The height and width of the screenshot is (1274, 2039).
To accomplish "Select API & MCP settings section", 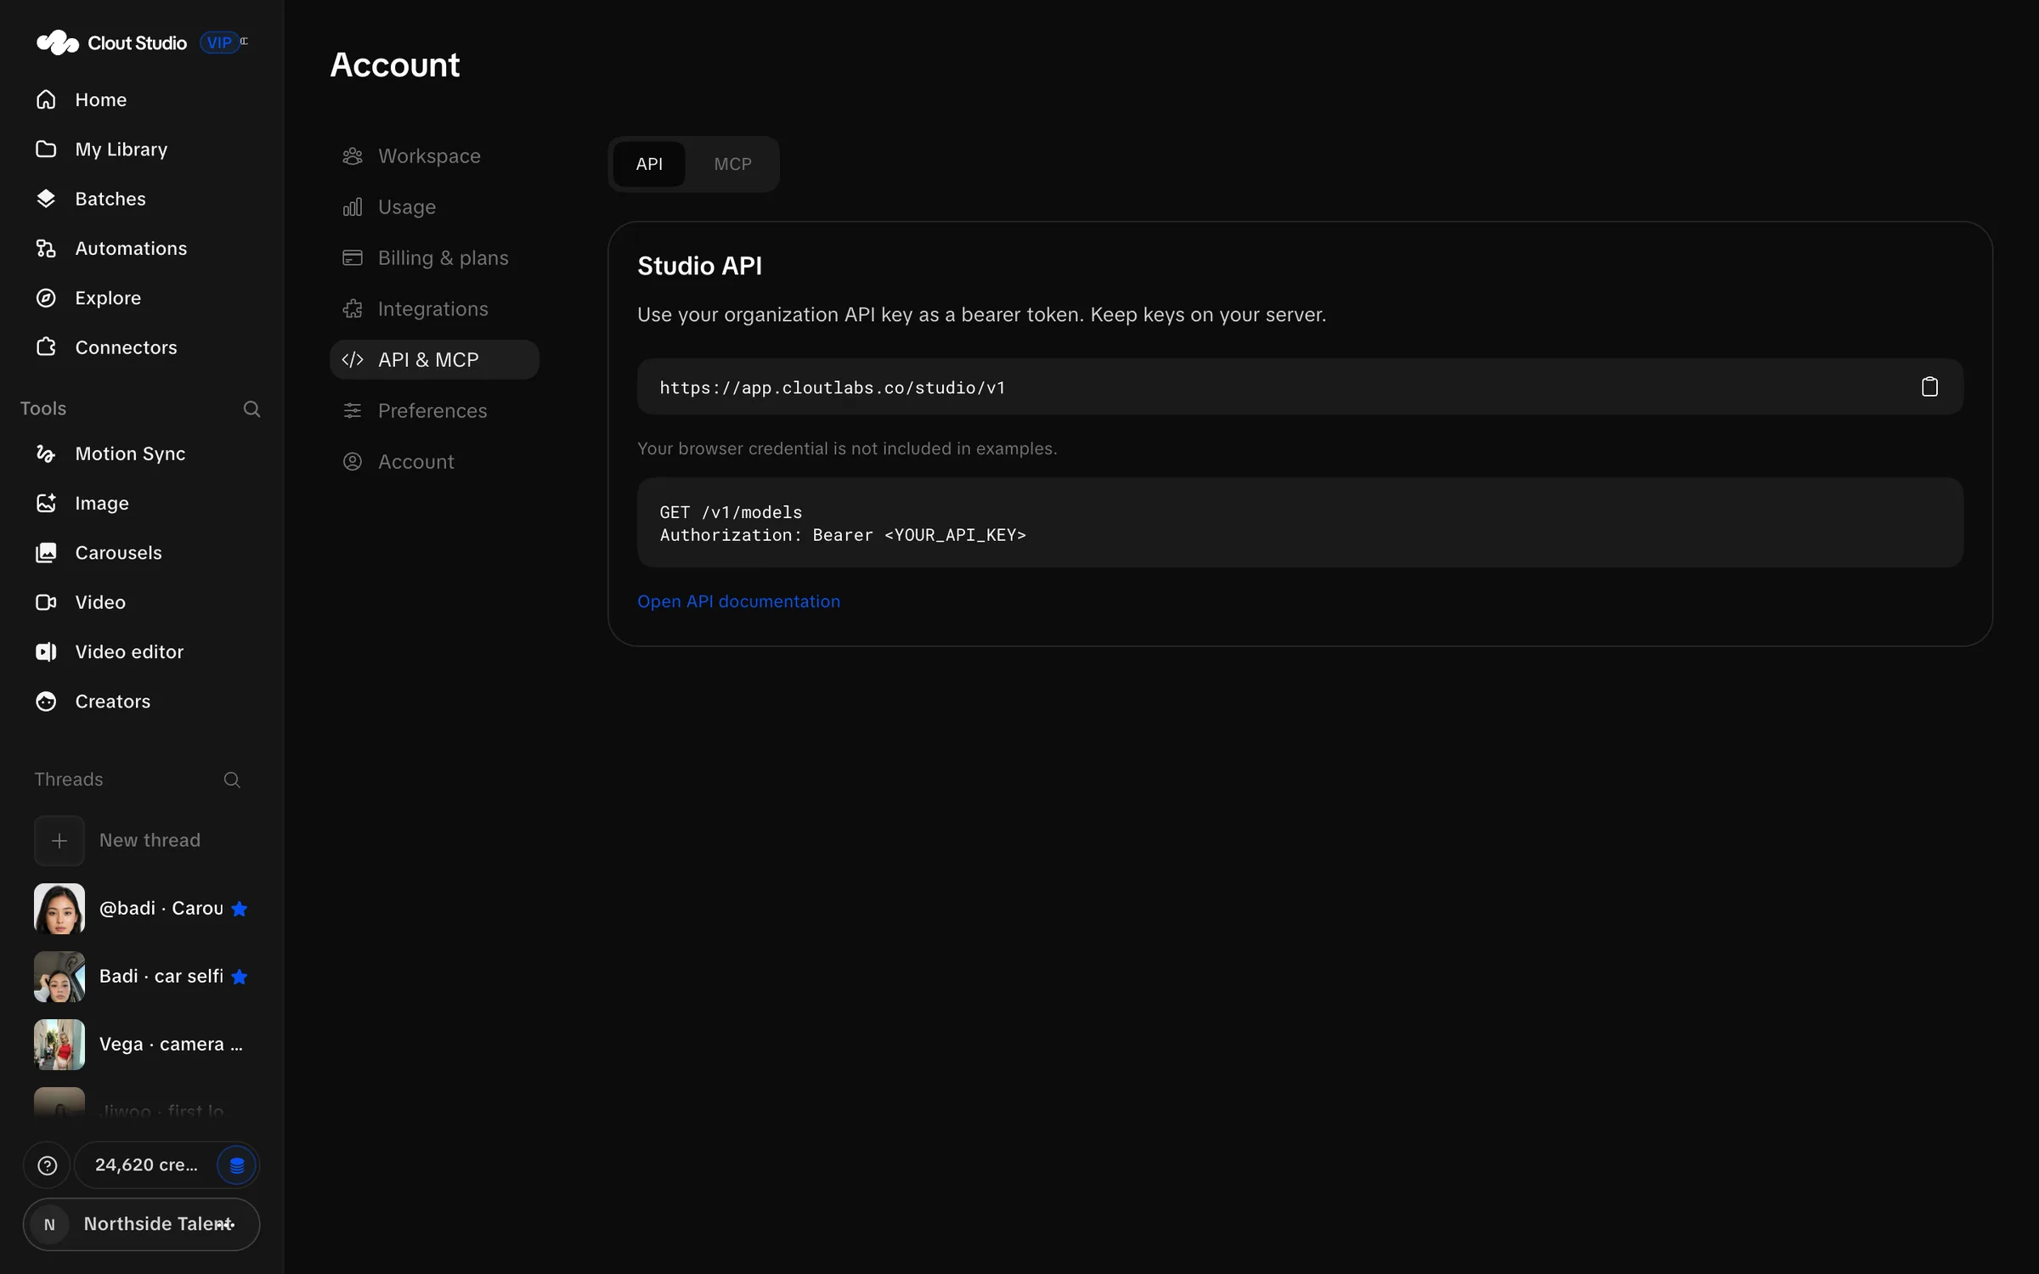I will coord(434,360).
